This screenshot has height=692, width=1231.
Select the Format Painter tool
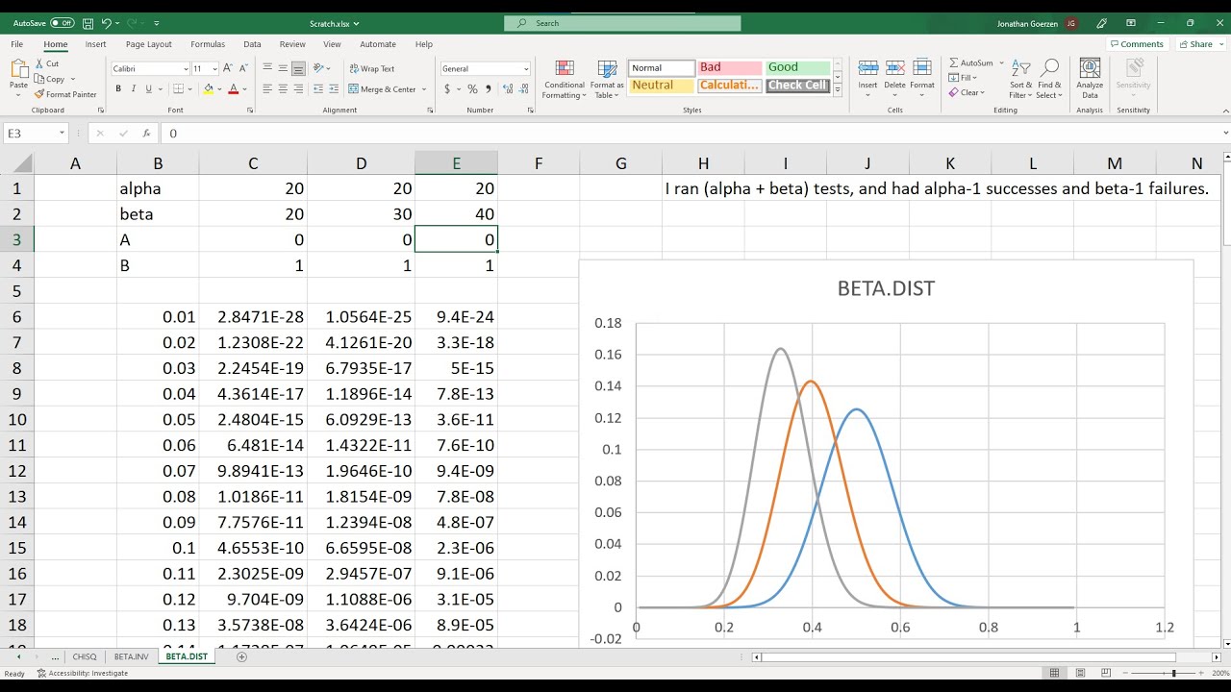click(x=65, y=94)
